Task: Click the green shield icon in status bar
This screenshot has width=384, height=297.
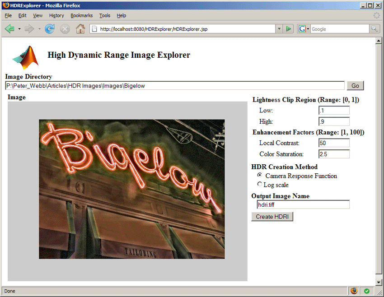Action: [366, 291]
